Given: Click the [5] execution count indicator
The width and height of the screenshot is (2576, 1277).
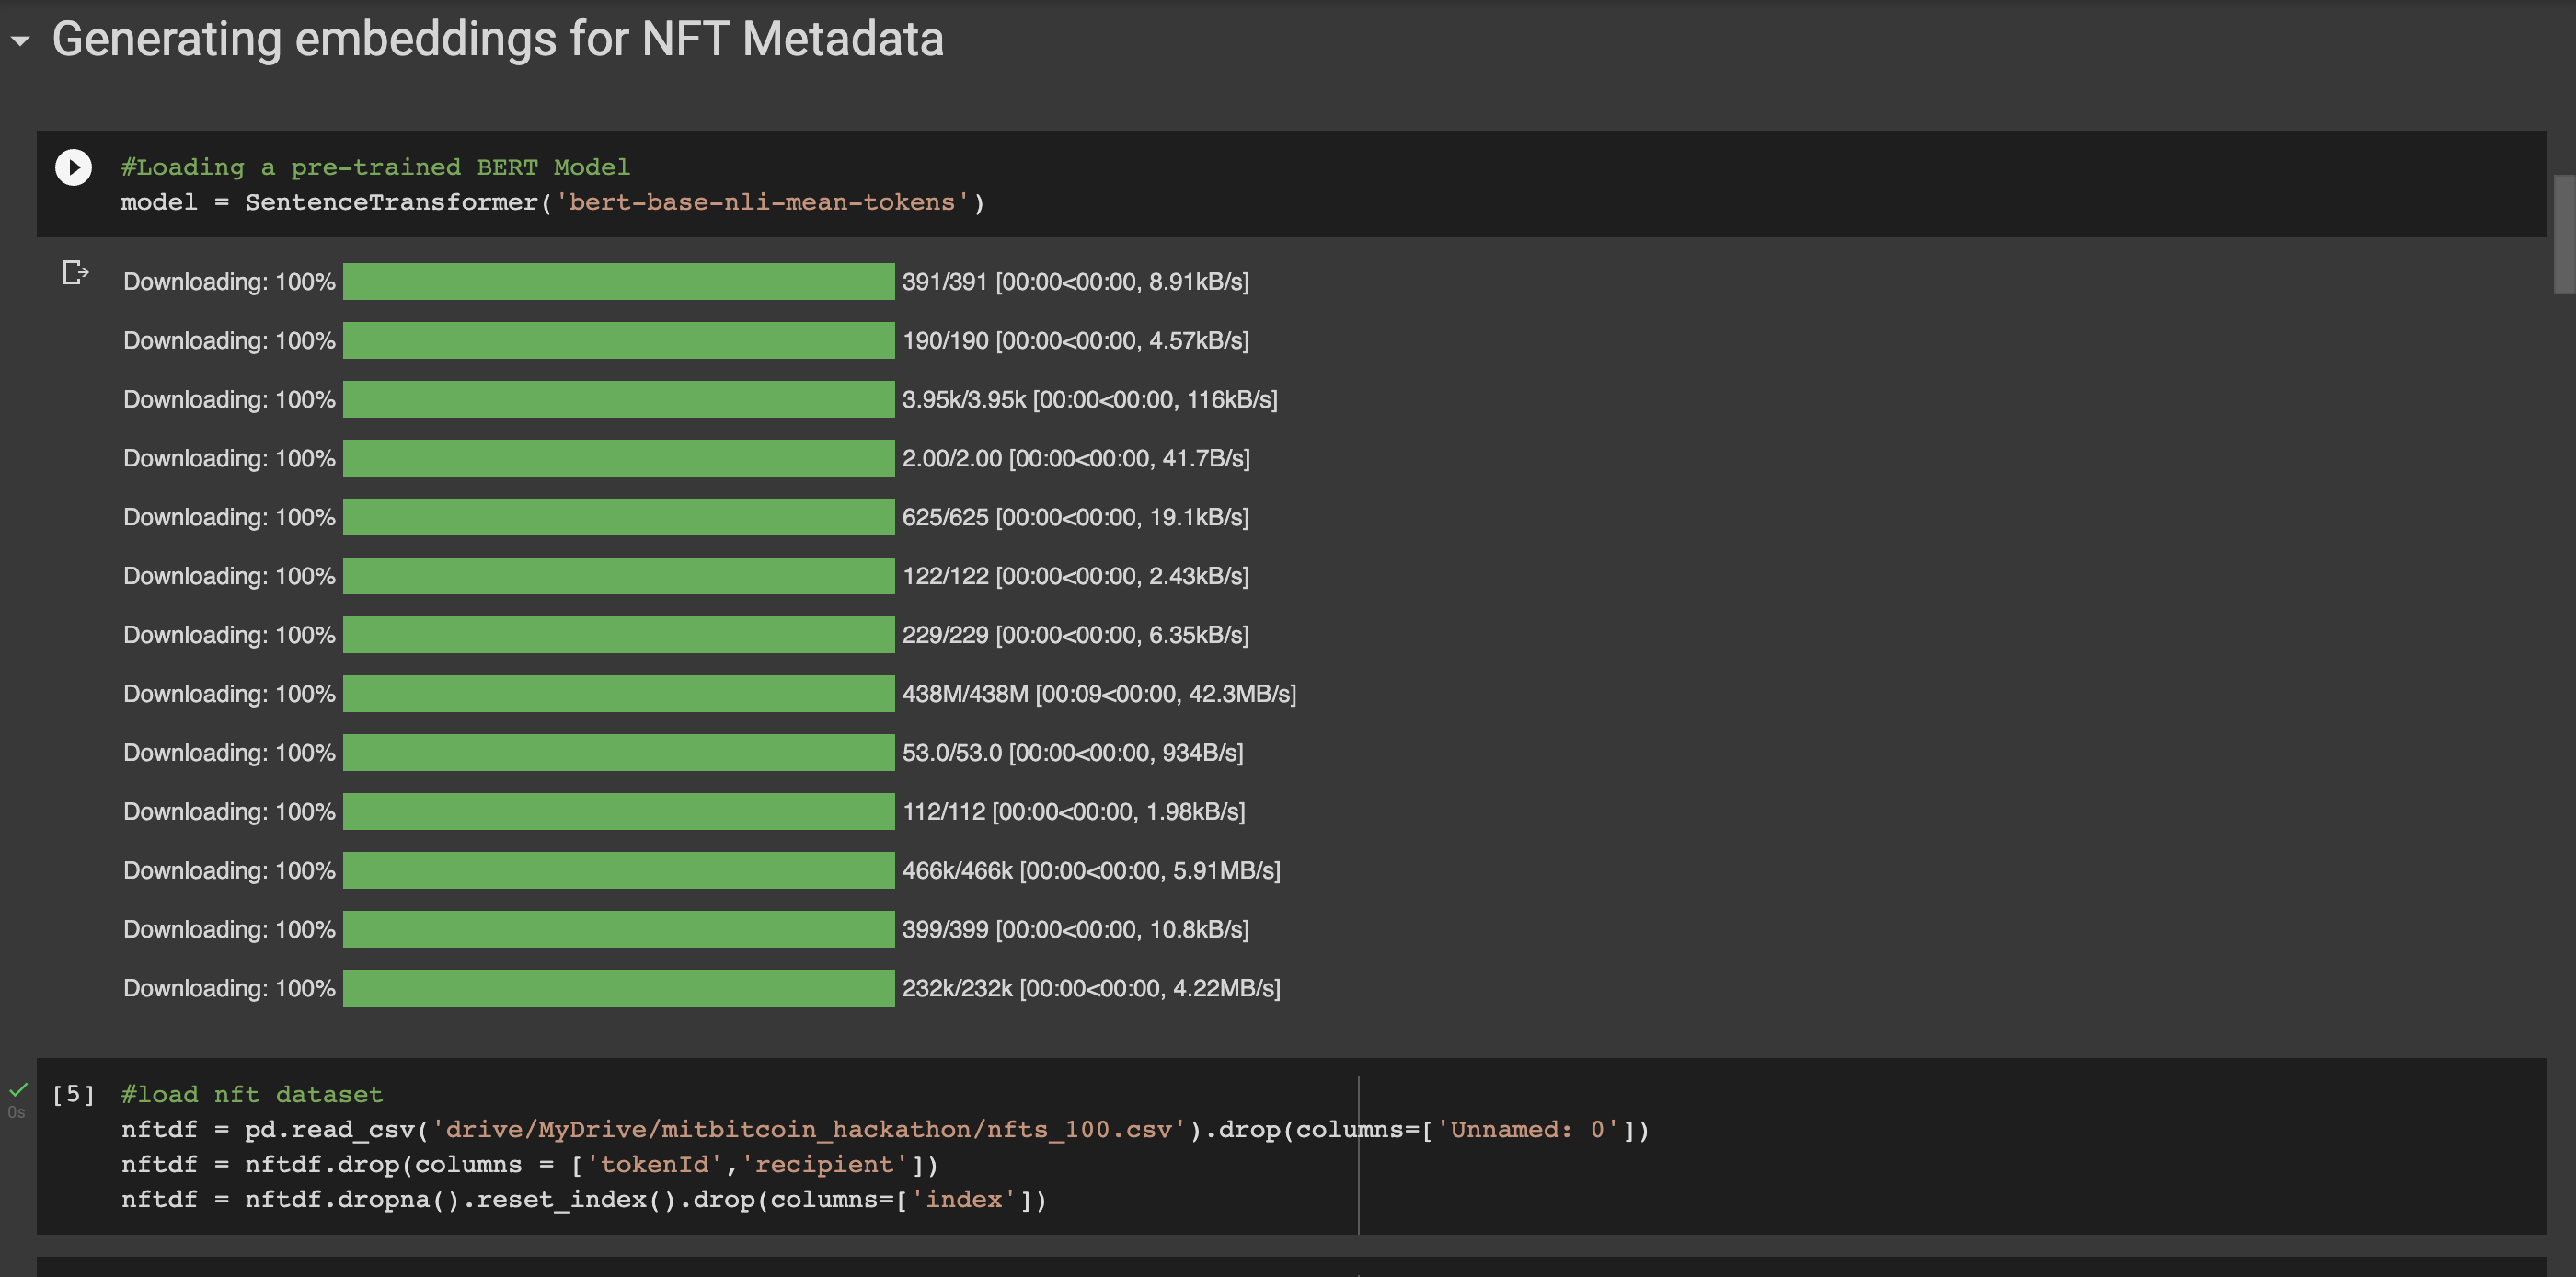Looking at the screenshot, I should [73, 1094].
